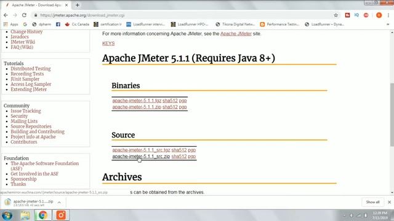The image size is (394, 221).
Task: Open the Performance Testin... bookmark
Action: [x=279, y=25]
